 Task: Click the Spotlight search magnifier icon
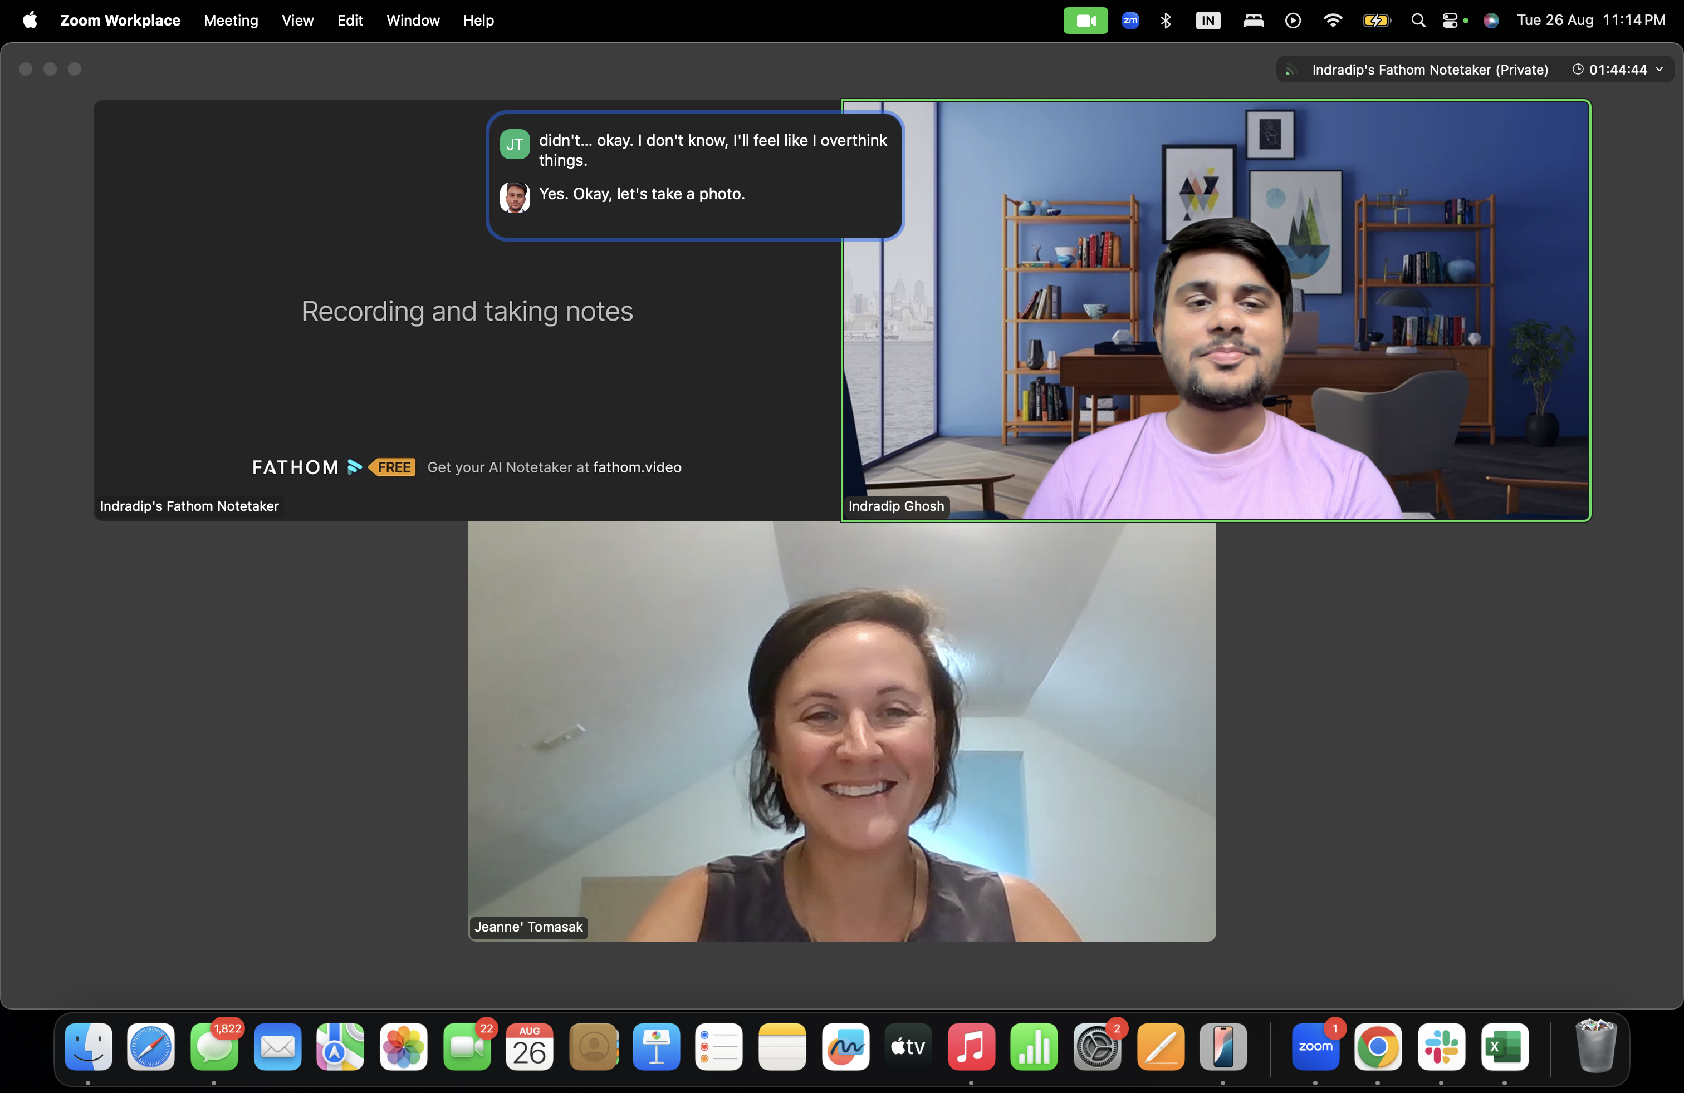1417,21
